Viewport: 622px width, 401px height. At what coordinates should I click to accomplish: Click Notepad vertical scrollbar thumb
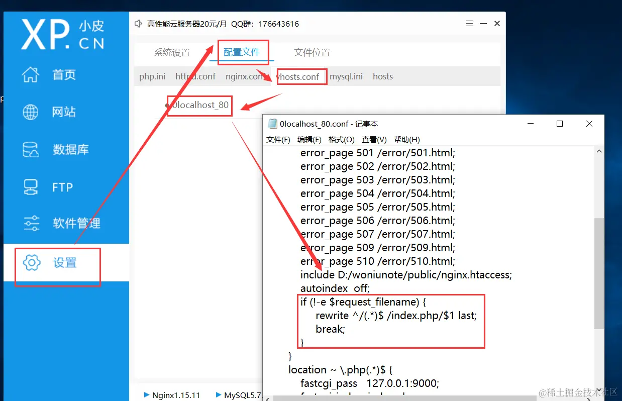point(599,273)
